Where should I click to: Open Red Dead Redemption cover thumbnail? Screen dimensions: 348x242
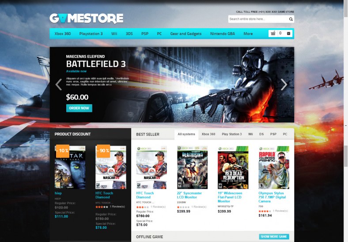(233, 168)
